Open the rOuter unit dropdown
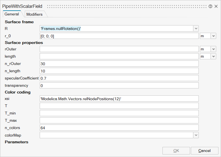Viewport: 221px width, 157px height. point(213,49)
